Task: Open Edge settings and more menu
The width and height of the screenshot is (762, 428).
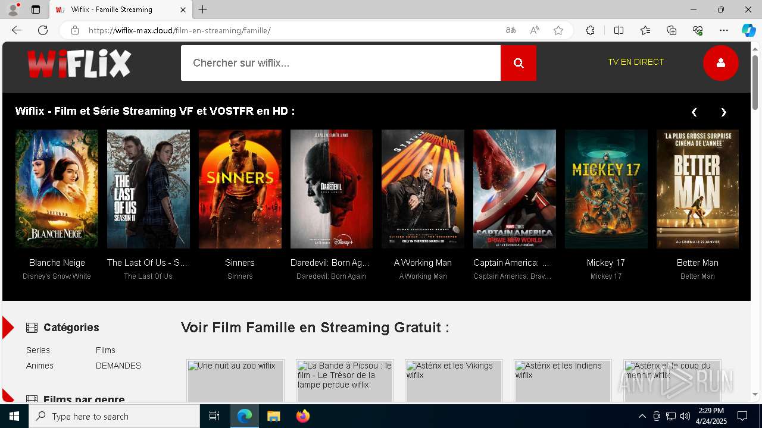Action: (x=724, y=30)
